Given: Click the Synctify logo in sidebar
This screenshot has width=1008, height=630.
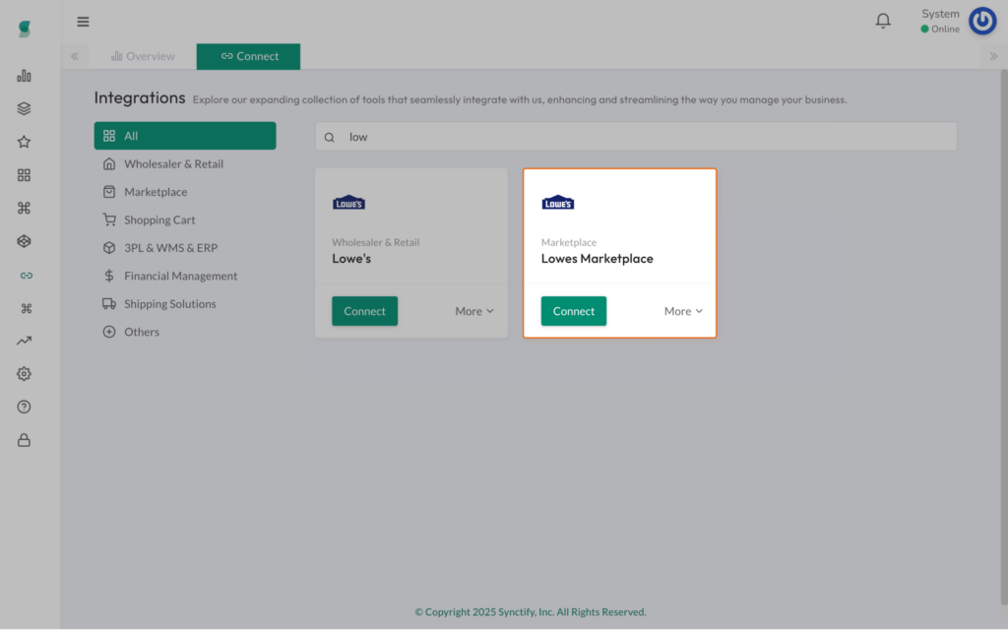Looking at the screenshot, I should click(25, 29).
